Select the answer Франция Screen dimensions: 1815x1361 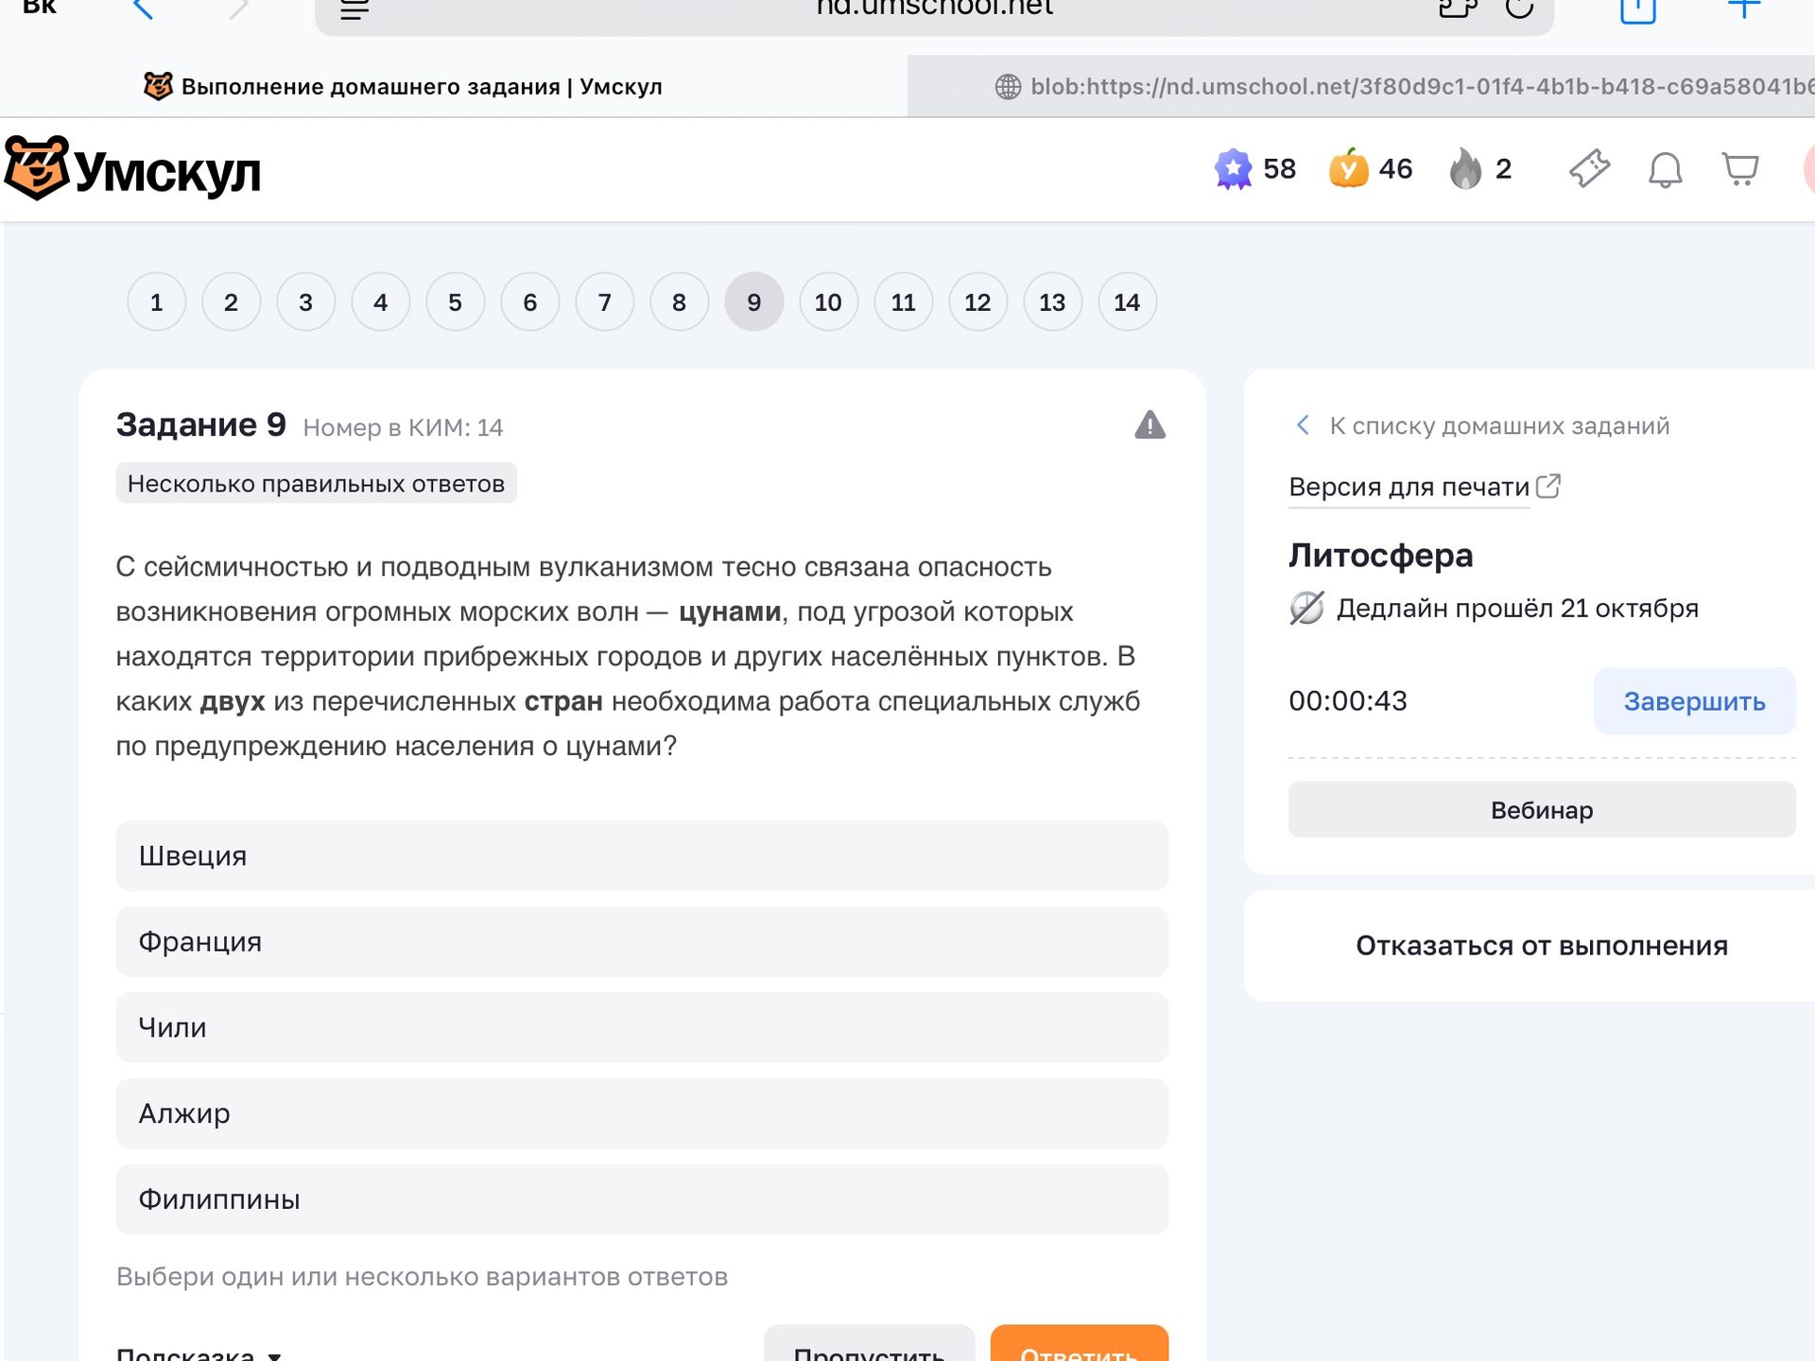(x=642, y=941)
